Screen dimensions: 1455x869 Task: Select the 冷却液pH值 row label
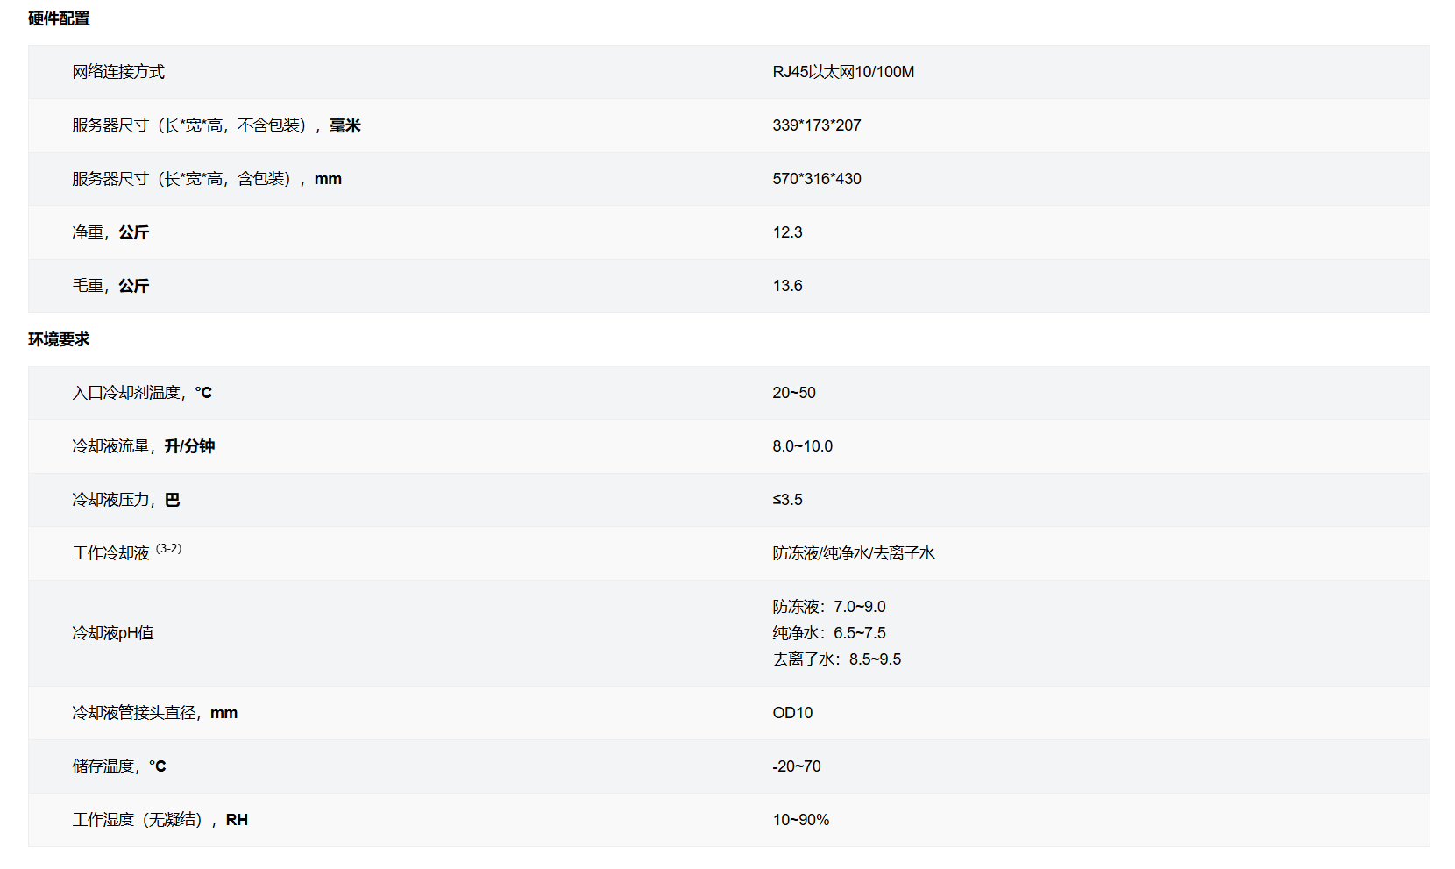coord(113,633)
